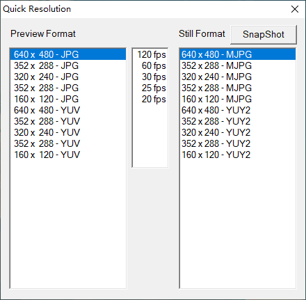Select 640 x 480 - YUV preview format

click(68, 110)
